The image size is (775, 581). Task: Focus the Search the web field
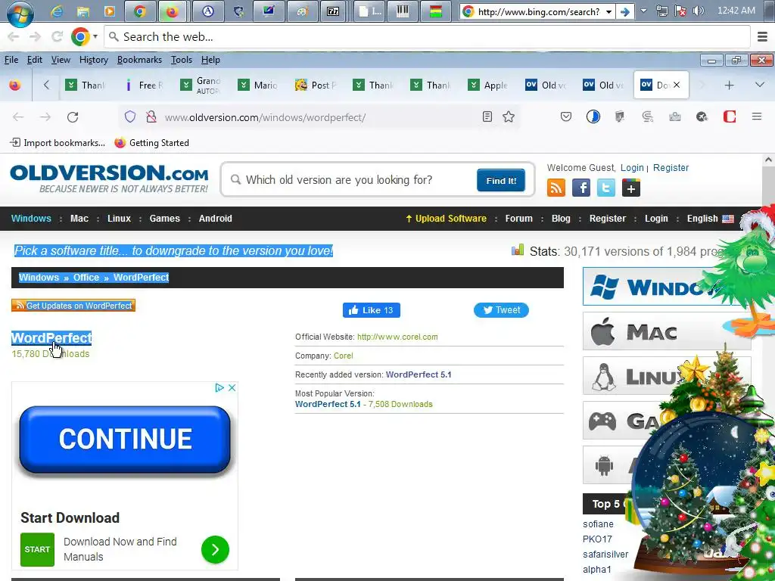428,37
